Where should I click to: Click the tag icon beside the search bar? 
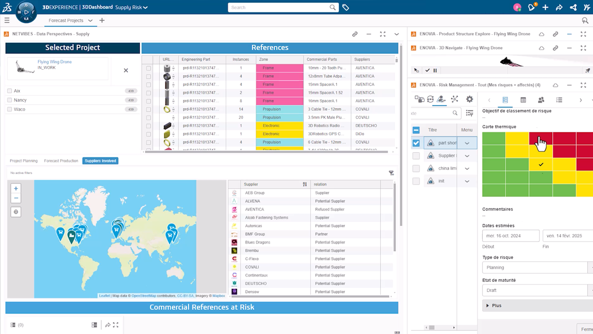(x=346, y=7)
